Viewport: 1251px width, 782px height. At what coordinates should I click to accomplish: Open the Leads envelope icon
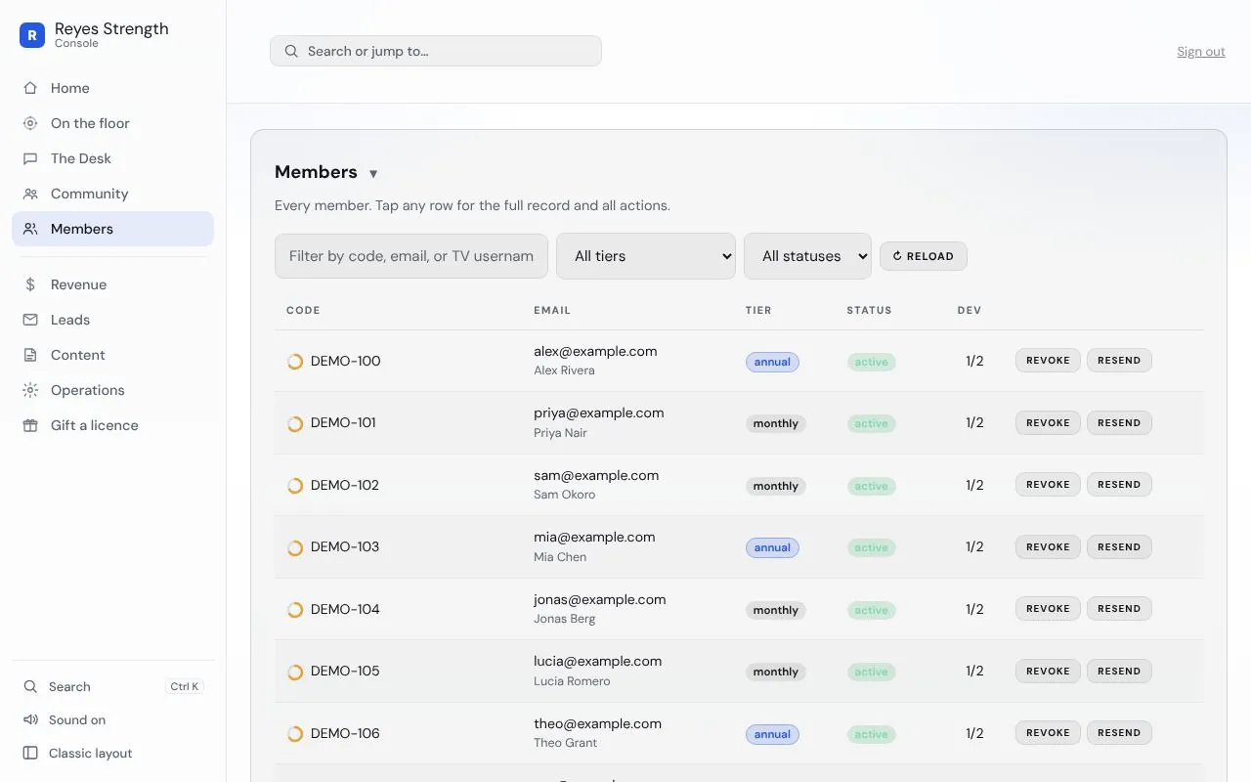point(31,320)
